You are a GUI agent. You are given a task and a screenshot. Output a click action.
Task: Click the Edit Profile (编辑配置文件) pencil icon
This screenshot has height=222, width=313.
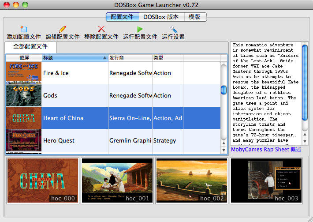[x=62, y=30]
